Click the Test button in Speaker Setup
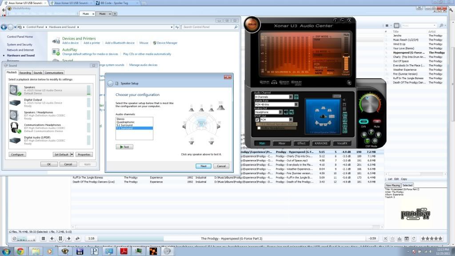 (124, 147)
